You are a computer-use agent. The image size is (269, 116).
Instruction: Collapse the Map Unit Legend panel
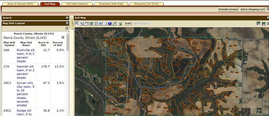coord(67,23)
